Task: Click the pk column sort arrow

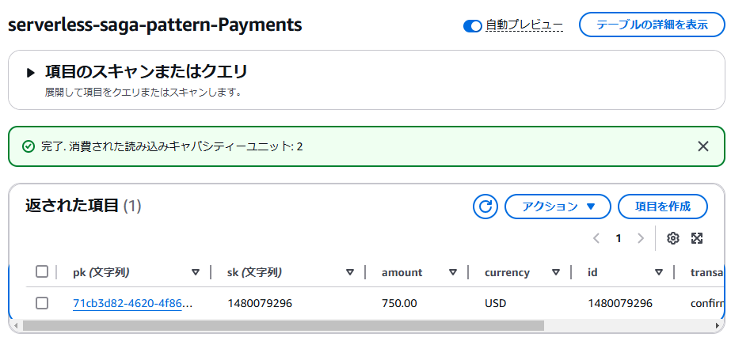Action: (196, 272)
